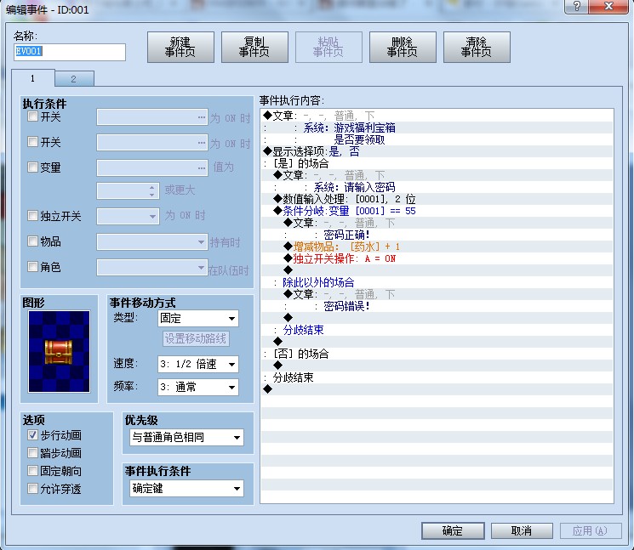Select the 增减物品 药水 command line
This screenshot has height=550, width=634.
(x=437, y=247)
